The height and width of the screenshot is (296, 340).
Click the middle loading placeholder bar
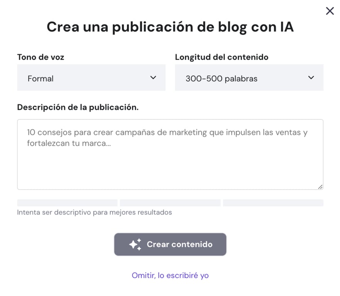170,203
